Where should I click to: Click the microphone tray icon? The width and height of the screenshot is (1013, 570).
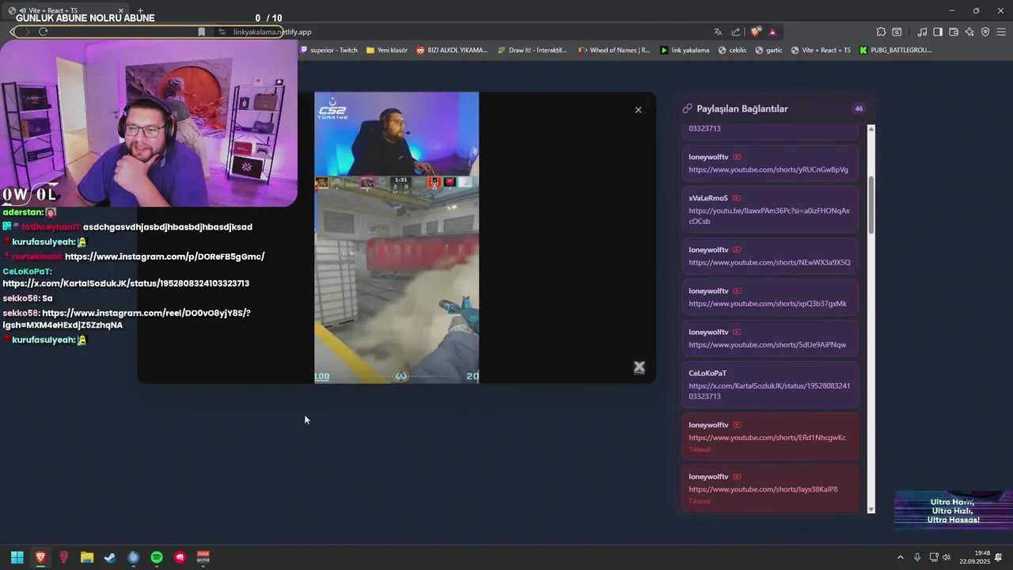point(917,557)
